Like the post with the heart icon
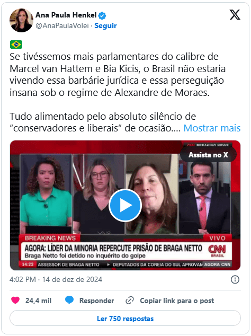 [15, 300]
